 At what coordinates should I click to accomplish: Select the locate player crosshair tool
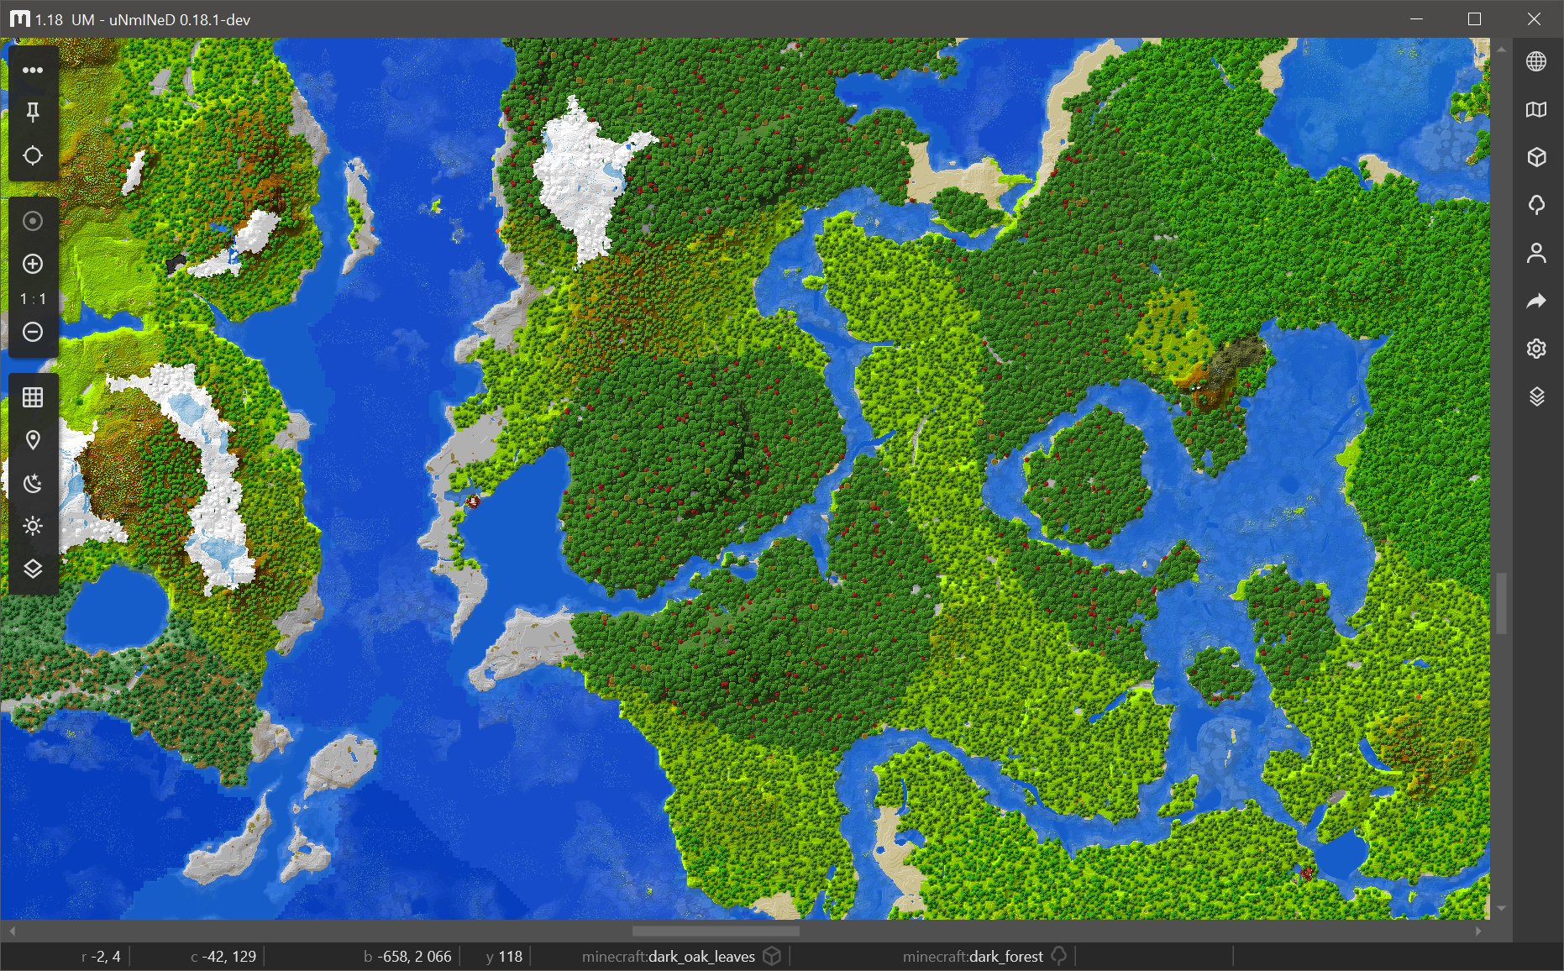[x=33, y=156]
